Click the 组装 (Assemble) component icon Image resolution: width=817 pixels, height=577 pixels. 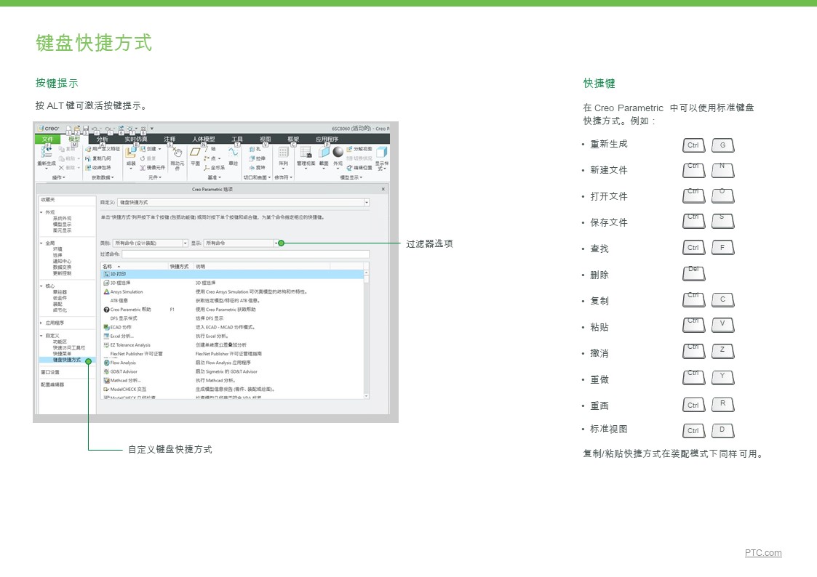point(131,153)
